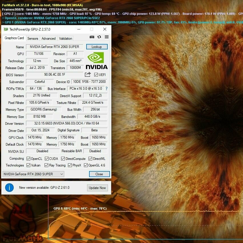Click the GPU-Z screenshot camera icon
243x243 pixels.
coord(92,37)
